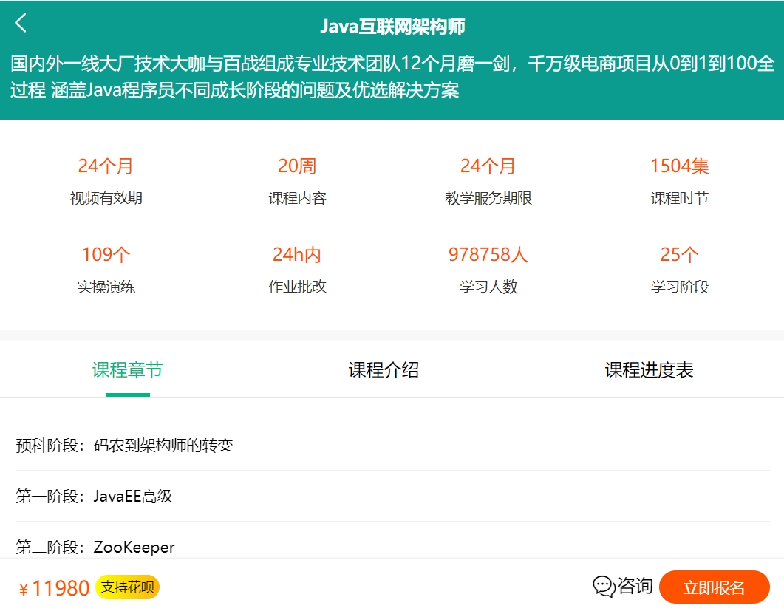This screenshot has height=614, width=784.
Task: Select the 24个月 视频有效期 stat
Action: tap(106, 179)
